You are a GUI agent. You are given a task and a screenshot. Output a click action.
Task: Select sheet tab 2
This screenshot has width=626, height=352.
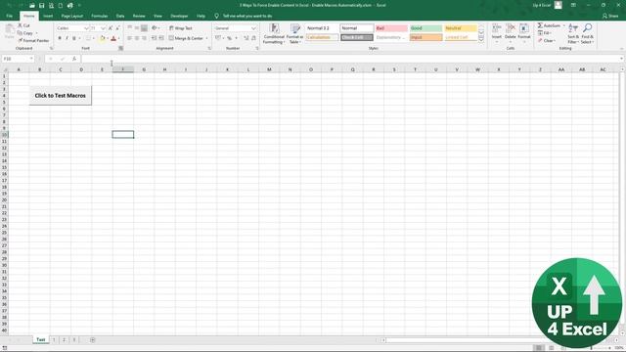[64, 340]
